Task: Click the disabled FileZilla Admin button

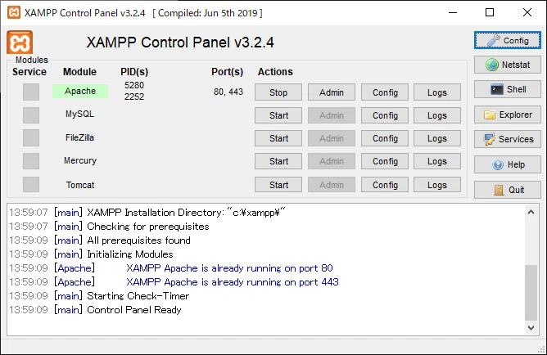Action: [332, 138]
